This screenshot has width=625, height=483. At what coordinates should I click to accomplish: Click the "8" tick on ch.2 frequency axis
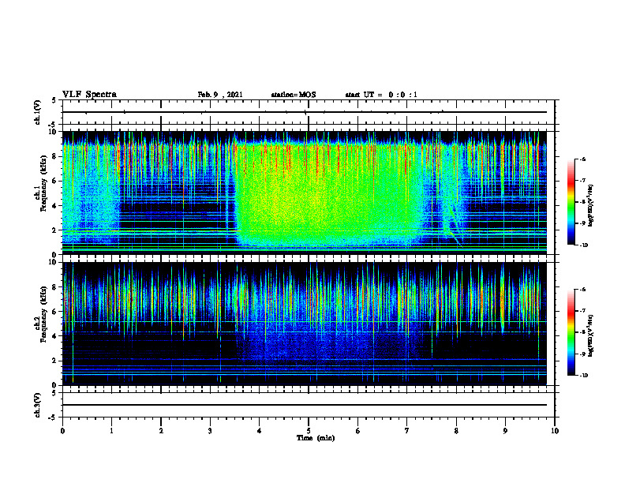coord(55,287)
